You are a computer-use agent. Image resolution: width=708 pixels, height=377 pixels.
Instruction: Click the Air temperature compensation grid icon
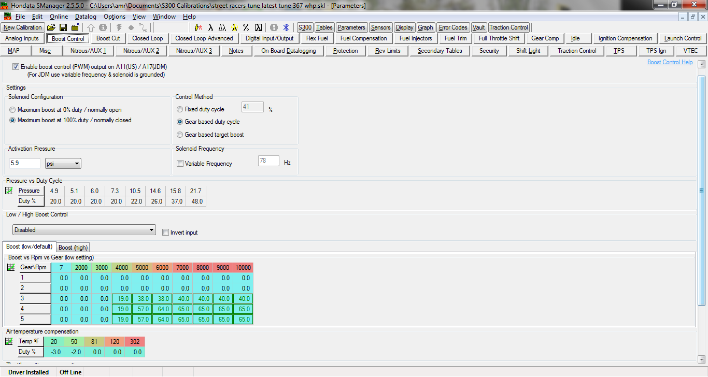pyautogui.click(x=9, y=342)
